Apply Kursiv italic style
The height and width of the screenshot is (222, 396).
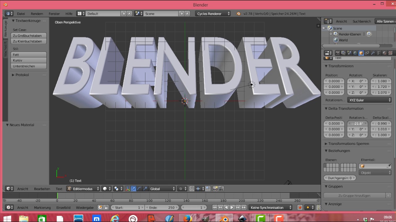[x=28, y=60]
